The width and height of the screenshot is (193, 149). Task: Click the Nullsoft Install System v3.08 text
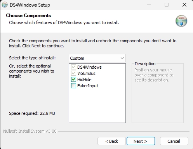point(30,131)
